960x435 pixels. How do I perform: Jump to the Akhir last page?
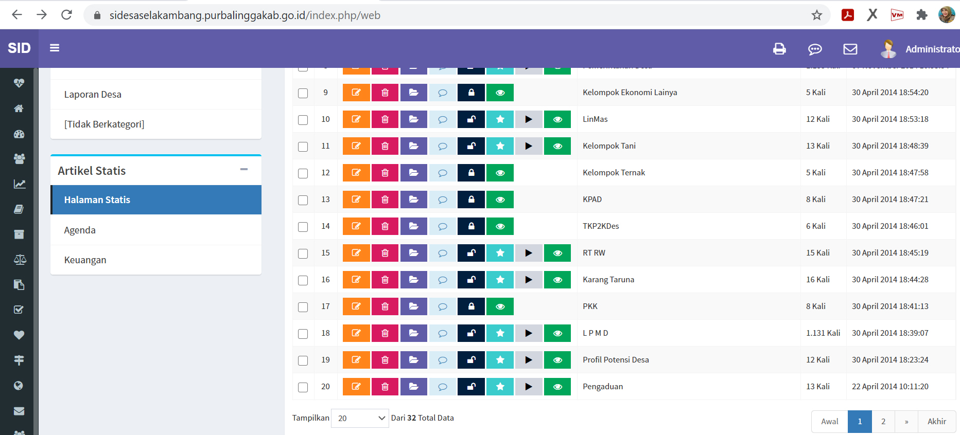pos(937,422)
